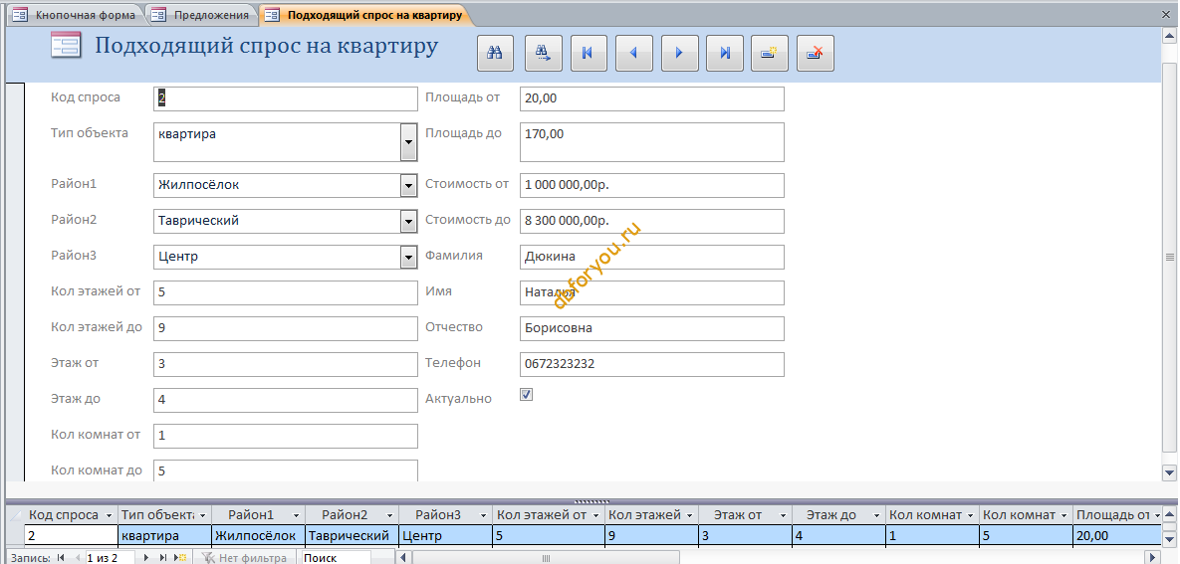Open filter arrow of Кол этажей от column
This screenshot has height=564, width=1180.
[x=595, y=515]
